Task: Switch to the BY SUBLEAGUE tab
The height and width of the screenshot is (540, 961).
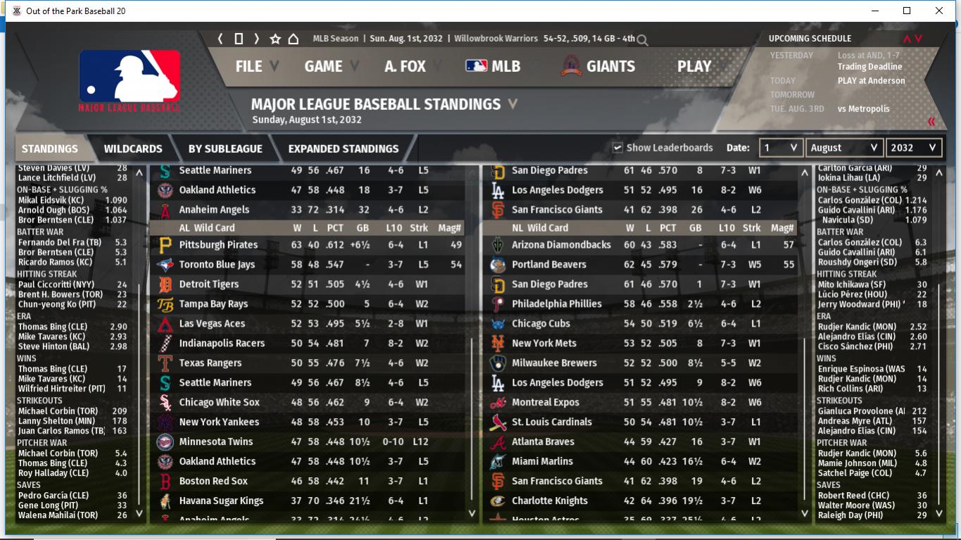Action: point(225,149)
